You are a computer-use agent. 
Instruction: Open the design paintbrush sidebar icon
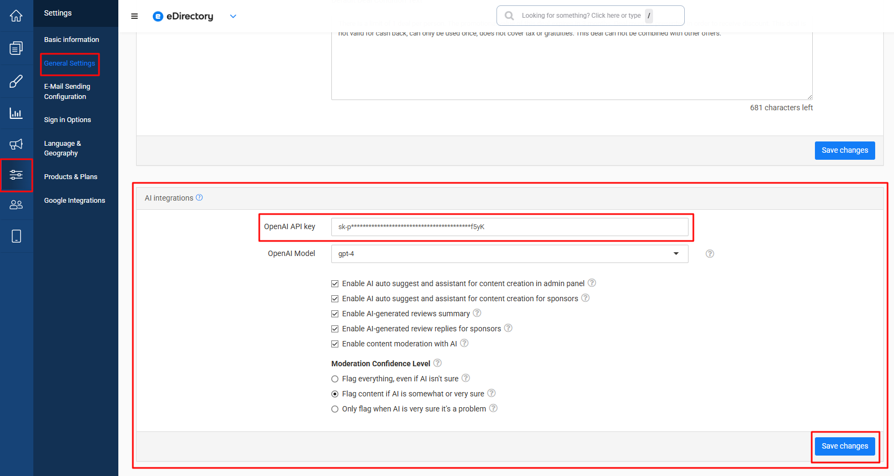pos(16,81)
